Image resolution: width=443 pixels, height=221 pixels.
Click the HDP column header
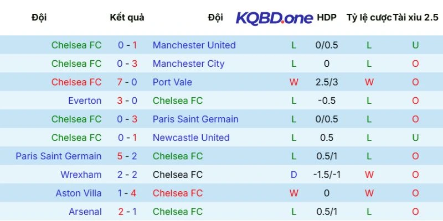pyautogui.click(x=327, y=18)
